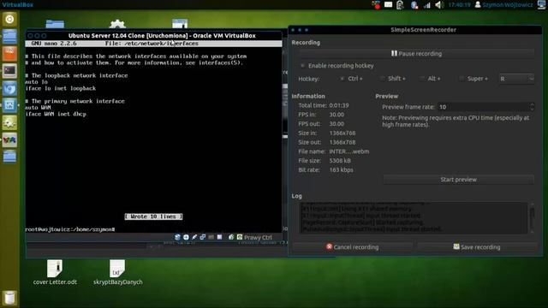The width and height of the screenshot is (548, 308).
Task: Open the session menu icon at the panel's end
Action: 542,5
